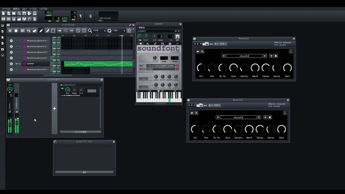Open the 1 Bar snap dropdown
The width and height of the screenshot is (345, 194).
119,31
